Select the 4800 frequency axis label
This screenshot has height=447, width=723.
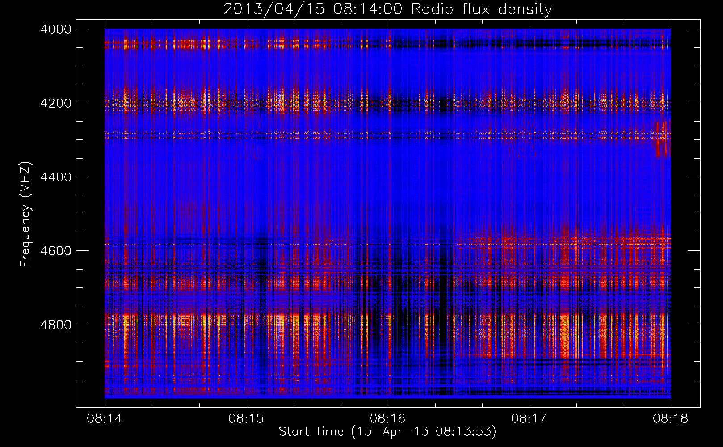tap(56, 325)
